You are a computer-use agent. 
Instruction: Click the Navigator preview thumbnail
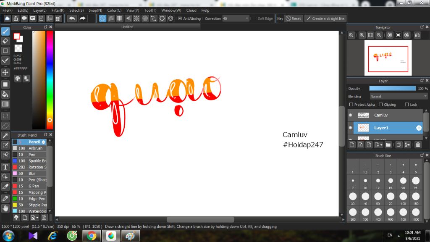(x=388, y=58)
